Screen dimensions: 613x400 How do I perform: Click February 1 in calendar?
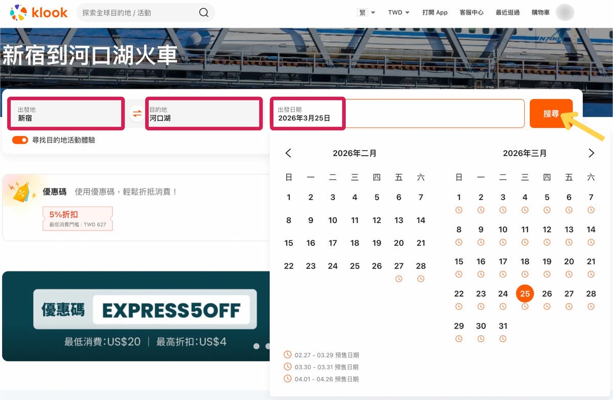[x=289, y=197]
